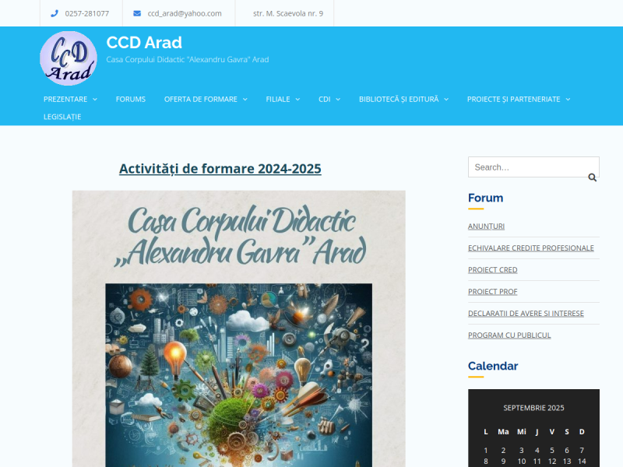This screenshot has height=467, width=623.
Task: Open the ANUNȚURI forum link
Action: [486, 226]
